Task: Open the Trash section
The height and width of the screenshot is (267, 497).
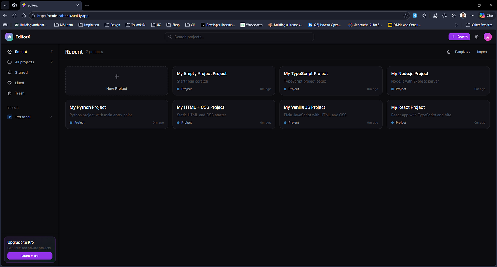Action: [30, 93]
